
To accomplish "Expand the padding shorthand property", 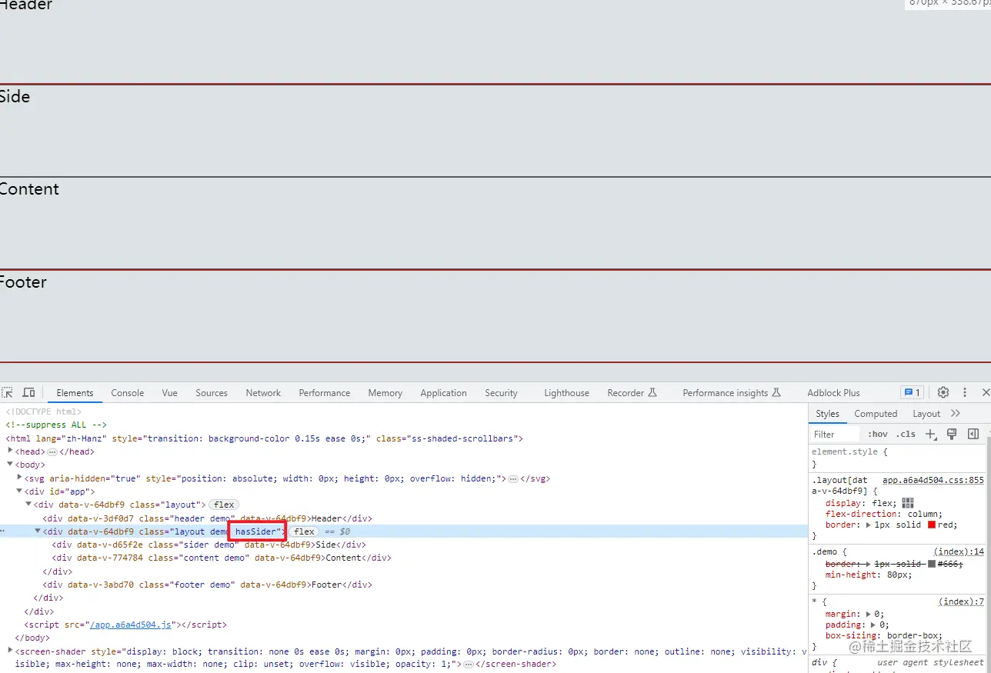I will pyautogui.click(x=873, y=625).
